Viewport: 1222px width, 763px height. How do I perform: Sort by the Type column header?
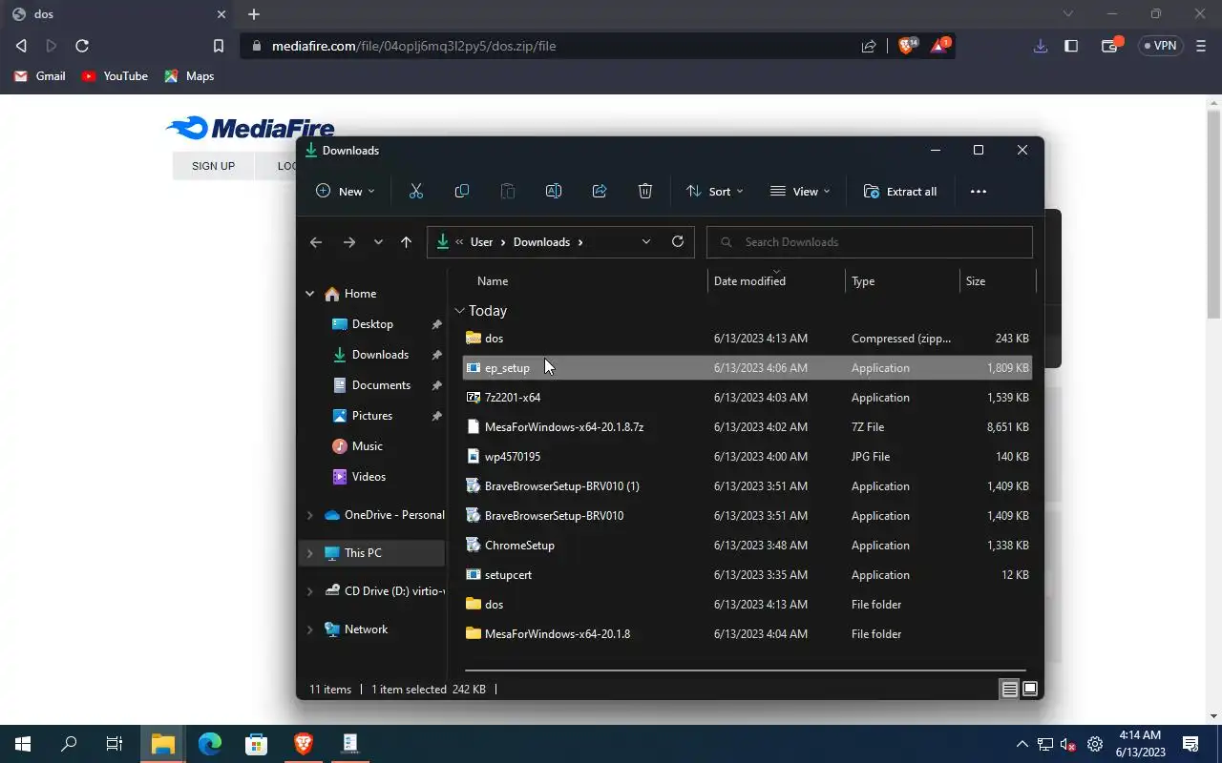863,281
